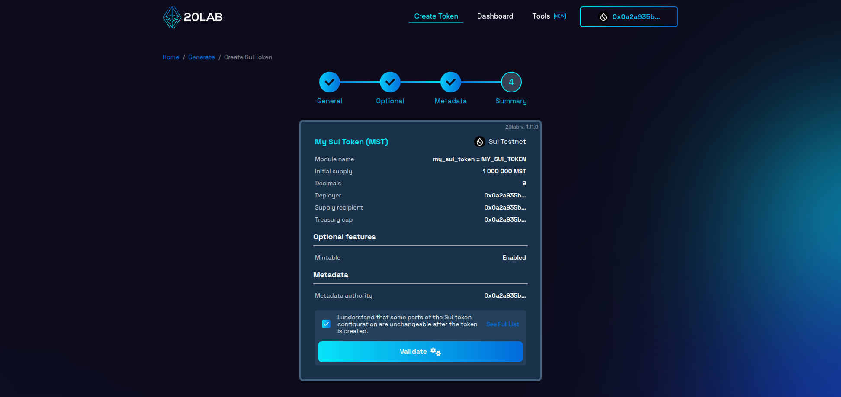Viewport: 841px width, 397px height.
Task: Click the module name my_sui_token :: MY_SUI_TOKEN value
Action: (479, 159)
